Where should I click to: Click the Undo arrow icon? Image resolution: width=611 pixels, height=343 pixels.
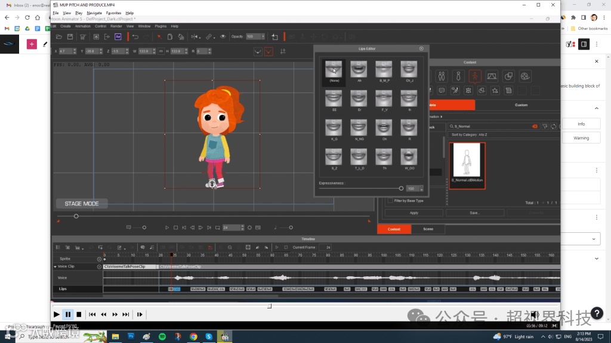135,37
